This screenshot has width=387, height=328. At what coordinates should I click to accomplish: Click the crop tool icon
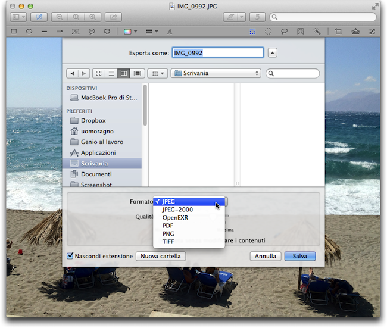point(339,30)
